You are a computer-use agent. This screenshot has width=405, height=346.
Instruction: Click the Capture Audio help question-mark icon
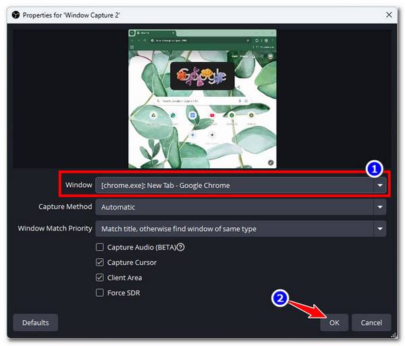click(x=180, y=247)
